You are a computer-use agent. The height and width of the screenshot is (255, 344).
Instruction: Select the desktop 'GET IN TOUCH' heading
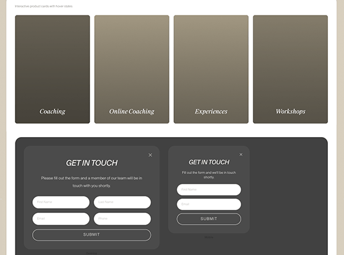(x=92, y=163)
